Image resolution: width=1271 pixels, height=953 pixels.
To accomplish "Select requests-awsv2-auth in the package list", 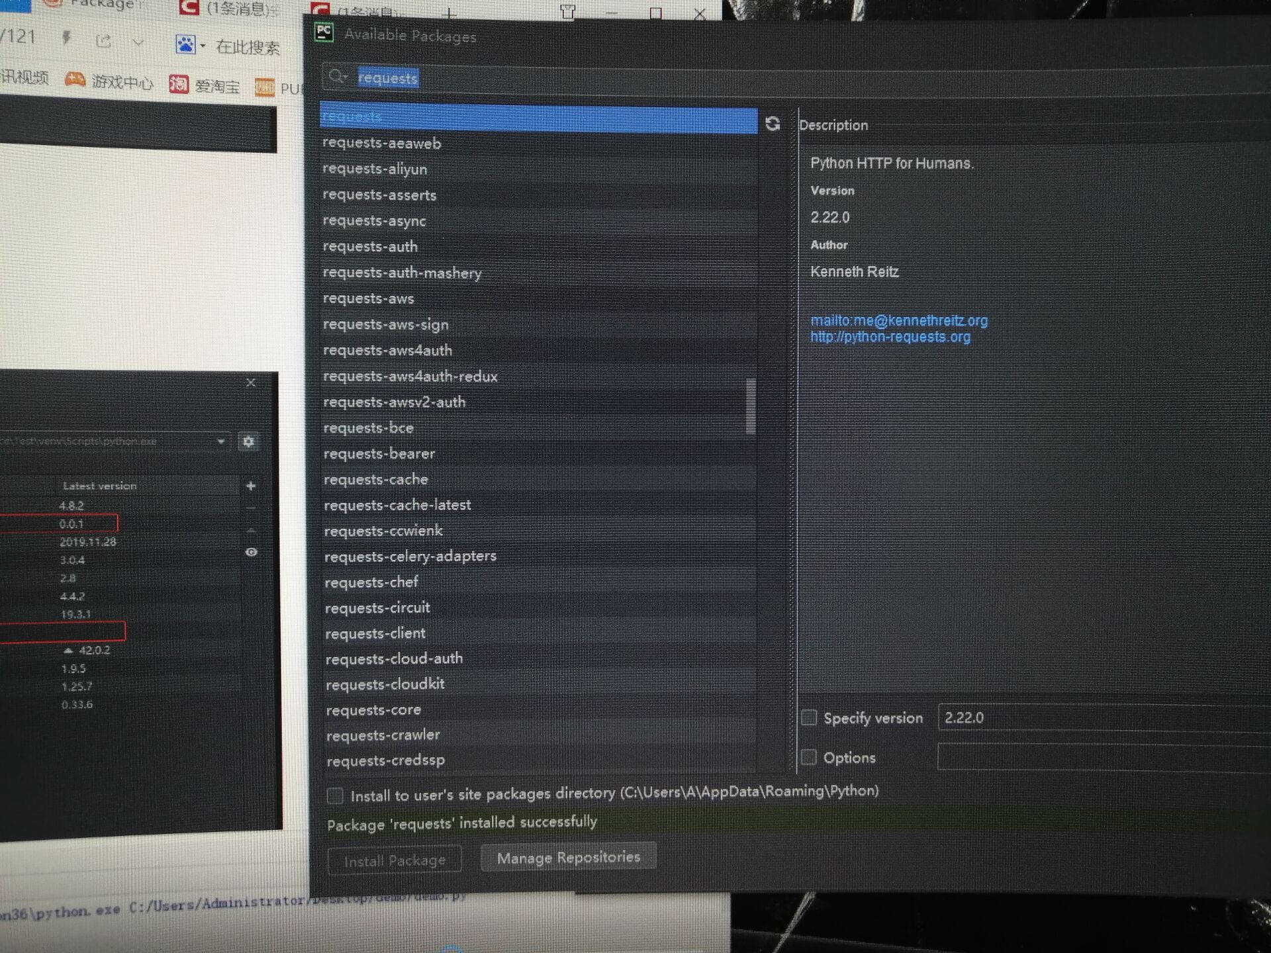I will coord(538,402).
